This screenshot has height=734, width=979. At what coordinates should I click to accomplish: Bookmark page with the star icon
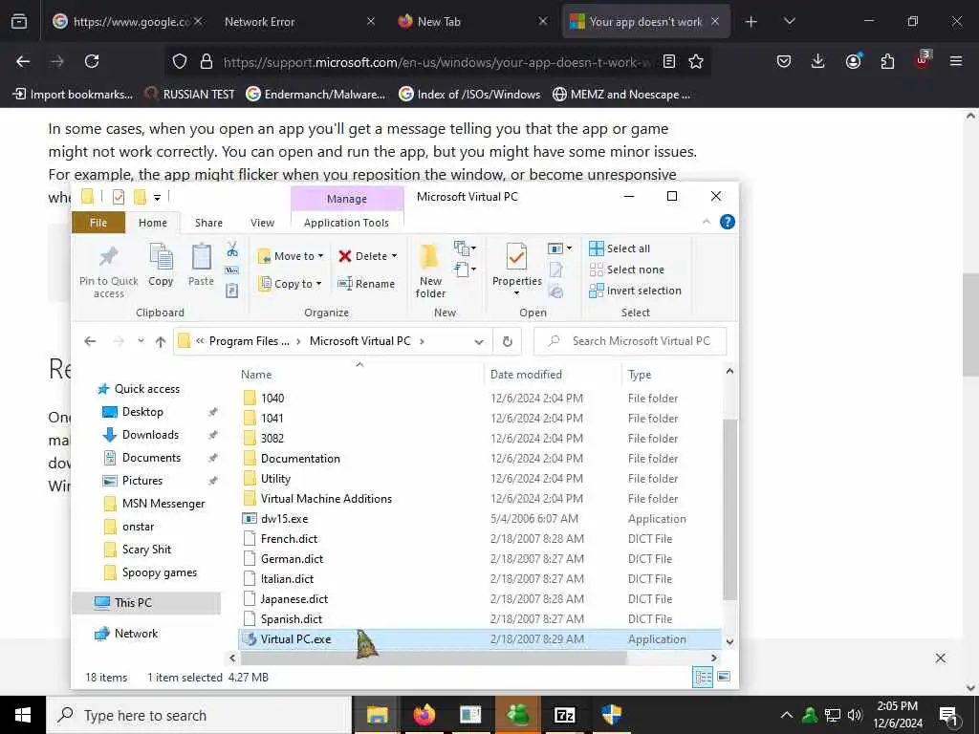click(x=696, y=61)
